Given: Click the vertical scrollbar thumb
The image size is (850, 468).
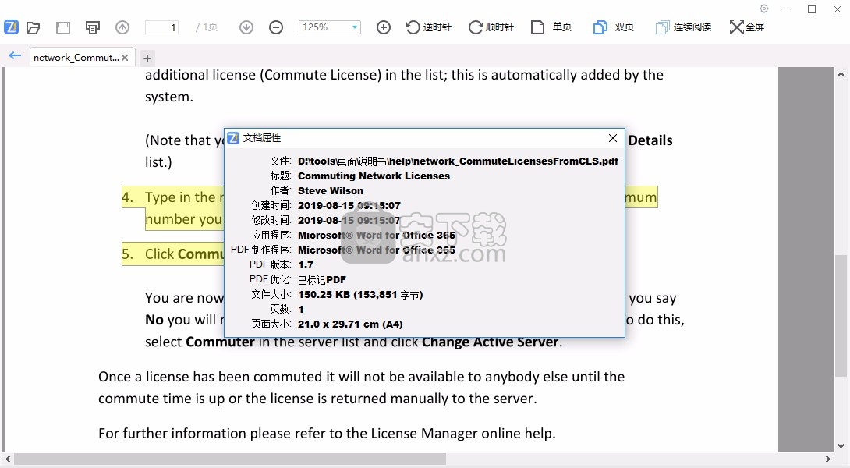Looking at the screenshot, I should pyautogui.click(x=841, y=314).
